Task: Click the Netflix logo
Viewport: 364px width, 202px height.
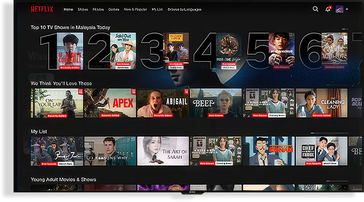Action: pos(42,9)
